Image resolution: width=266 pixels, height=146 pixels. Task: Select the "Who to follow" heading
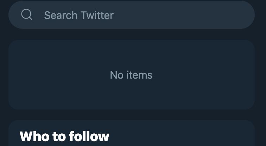click(x=64, y=136)
